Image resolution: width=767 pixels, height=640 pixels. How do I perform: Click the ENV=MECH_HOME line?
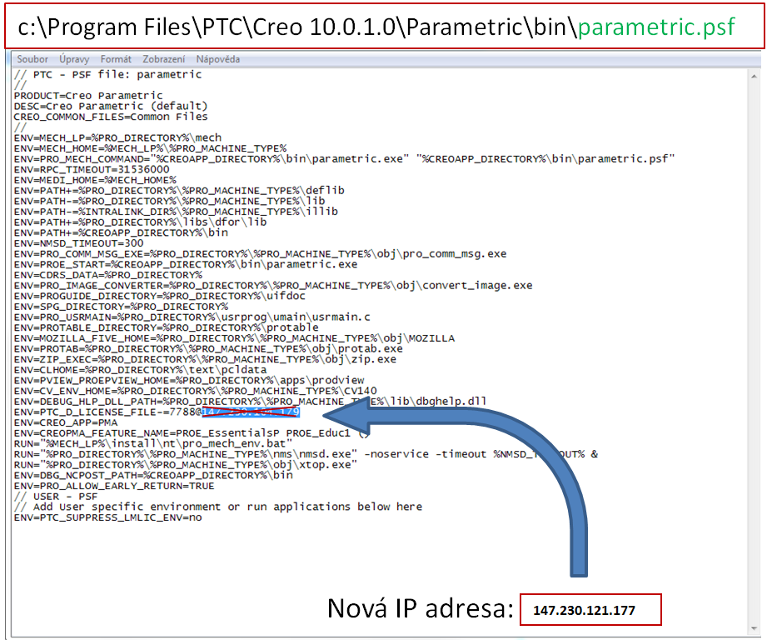(x=150, y=148)
